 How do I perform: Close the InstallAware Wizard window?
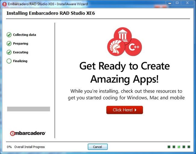187,3
